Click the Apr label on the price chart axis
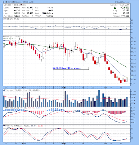 tap(24, 87)
